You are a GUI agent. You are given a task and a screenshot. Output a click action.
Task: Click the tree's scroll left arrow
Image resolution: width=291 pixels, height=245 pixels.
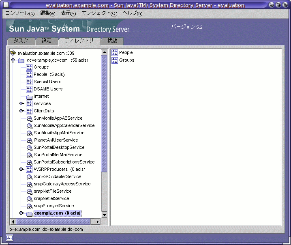(x=13, y=221)
